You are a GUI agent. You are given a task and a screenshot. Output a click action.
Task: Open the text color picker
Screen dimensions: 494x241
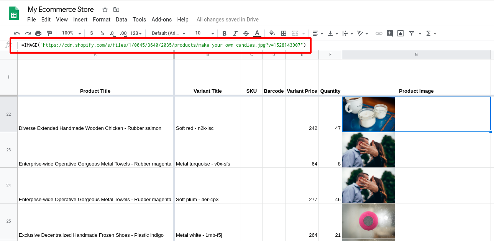[x=257, y=33]
